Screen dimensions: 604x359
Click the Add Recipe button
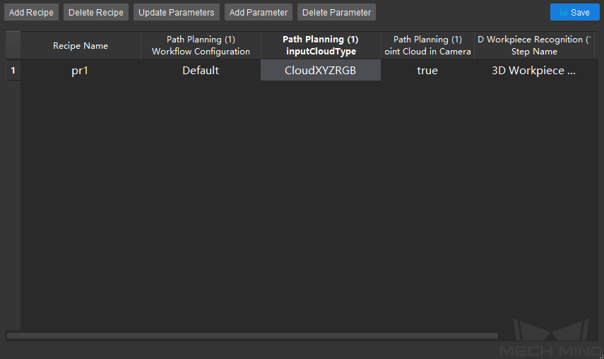click(31, 12)
